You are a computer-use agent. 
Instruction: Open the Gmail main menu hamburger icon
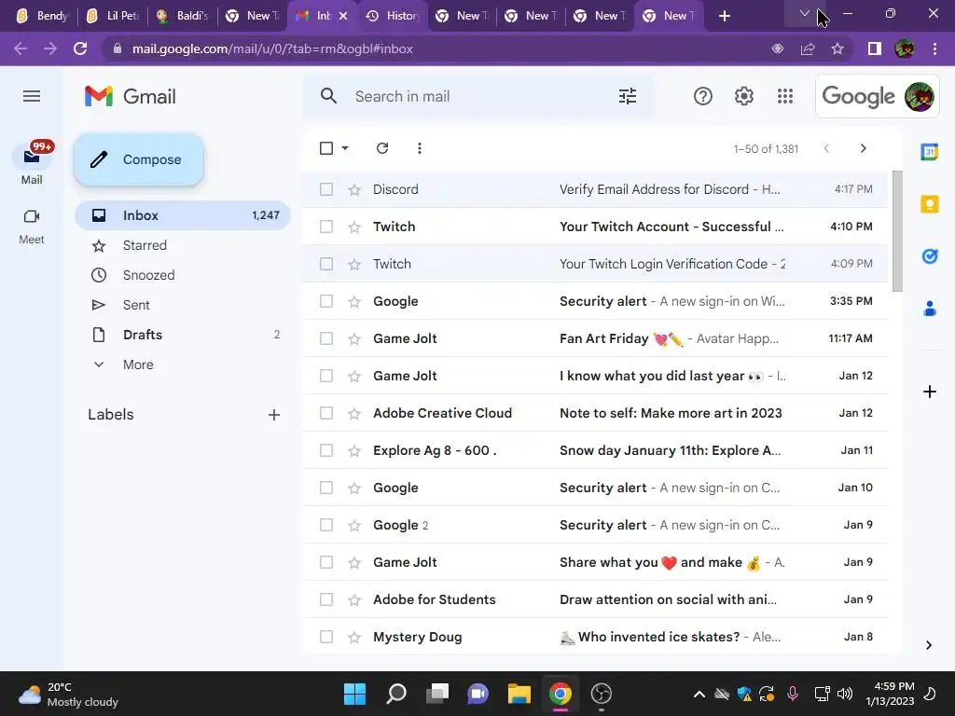point(32,96)
